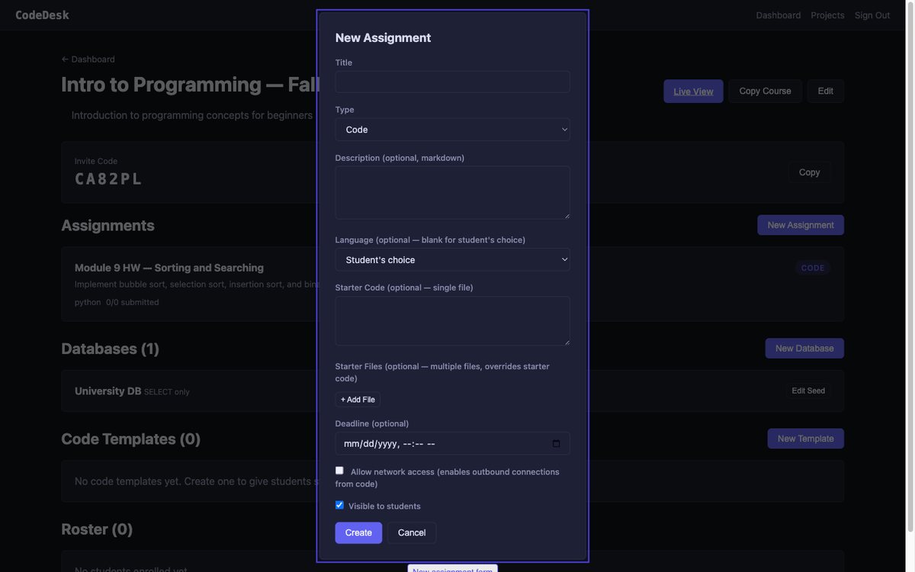Go to Projects in top navigation
This screenshot has height=572, width=915.
click(x=827, y=15)
